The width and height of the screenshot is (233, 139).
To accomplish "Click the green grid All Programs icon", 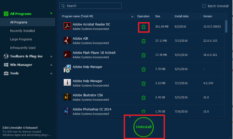I will coord(6,14).
